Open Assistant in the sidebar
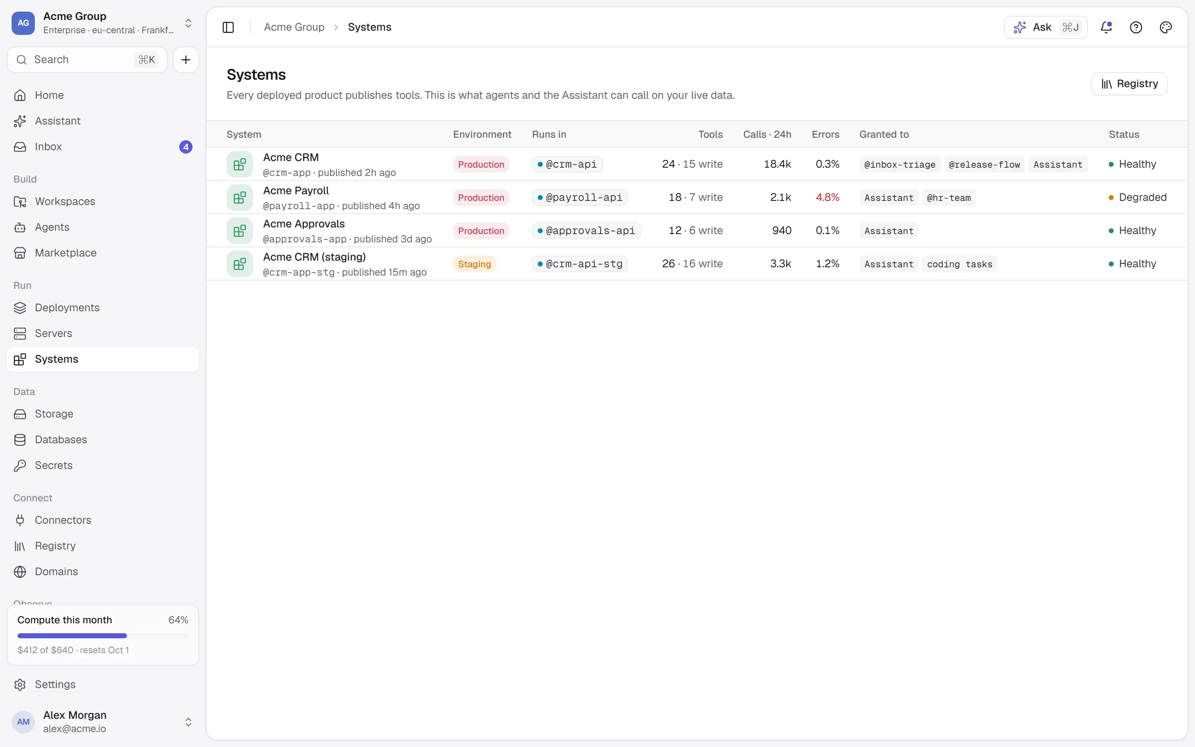Screen dimensions: 1195x747 103,120
